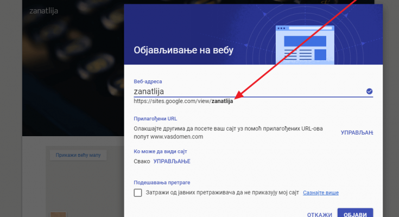The image size is (399, 217).
Task: Click the Објављивање на вебу dialog heading
Action: coord(183,50)
